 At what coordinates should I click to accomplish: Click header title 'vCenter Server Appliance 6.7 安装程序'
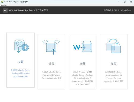pos(28,10)
